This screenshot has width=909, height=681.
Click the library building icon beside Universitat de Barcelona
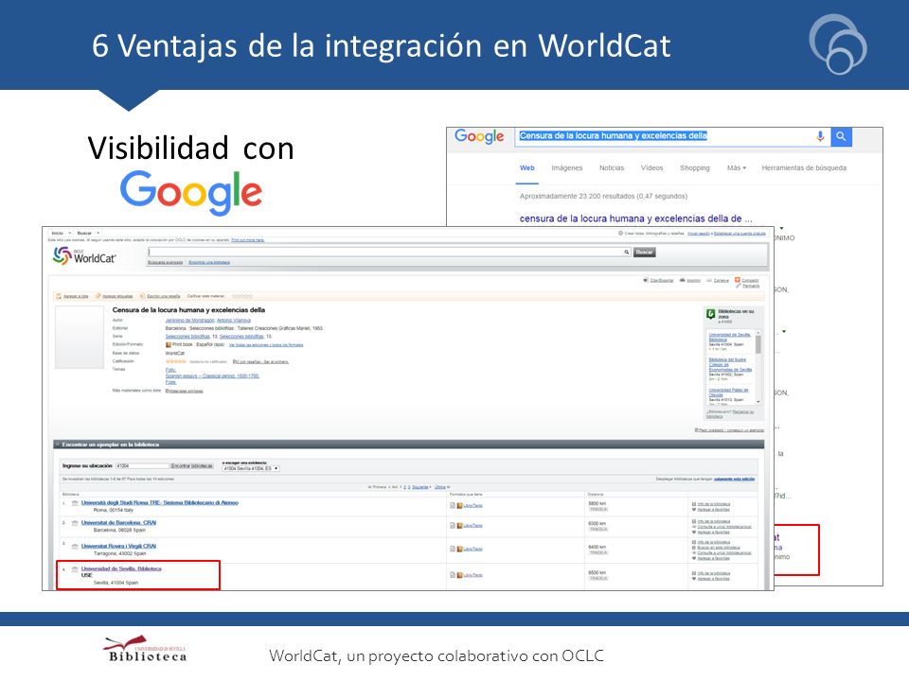pyautogui.click(x=75, y=523)
